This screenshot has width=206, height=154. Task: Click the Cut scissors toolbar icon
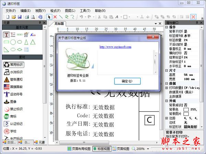(x=99, y=17)
